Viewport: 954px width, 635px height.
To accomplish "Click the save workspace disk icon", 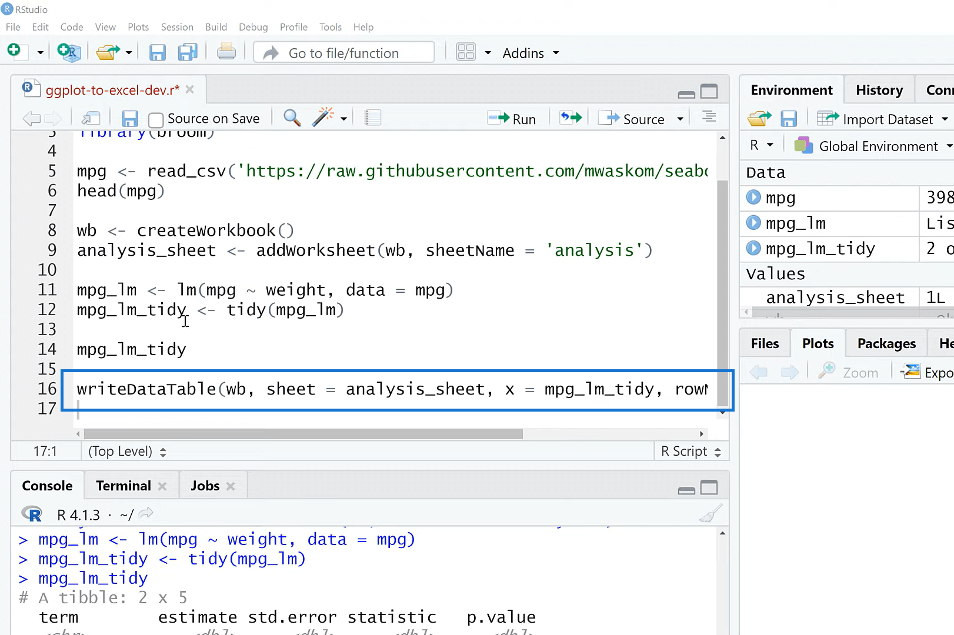I will pos(789,119).
